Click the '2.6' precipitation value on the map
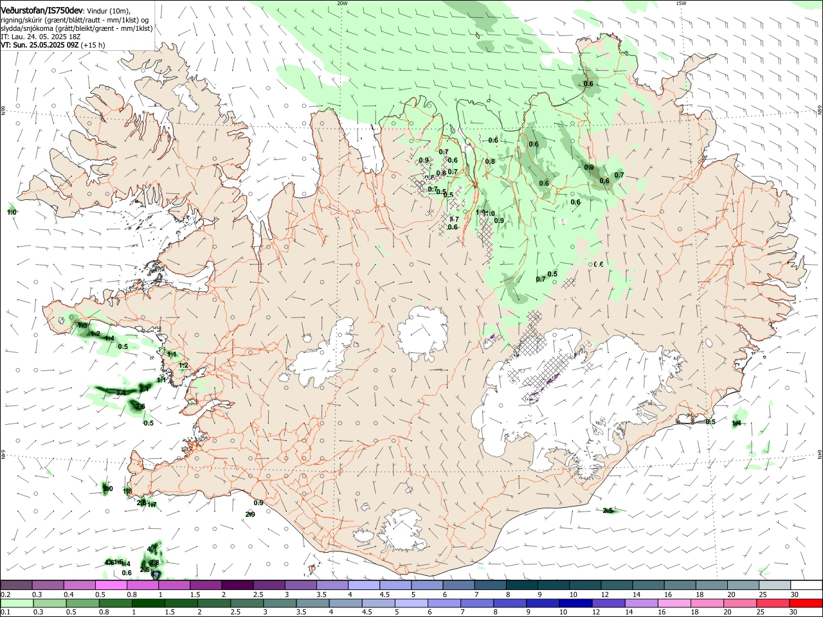823x617 pixels. tap(140, 406)
